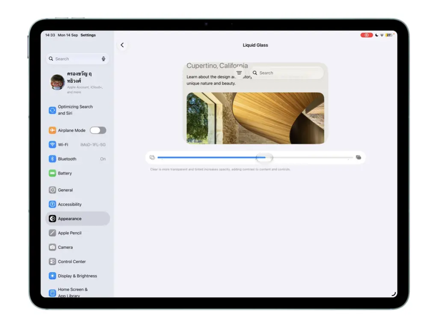Tap the Settings label in the status bar
The image size is (438, 328).
point(88,35)
